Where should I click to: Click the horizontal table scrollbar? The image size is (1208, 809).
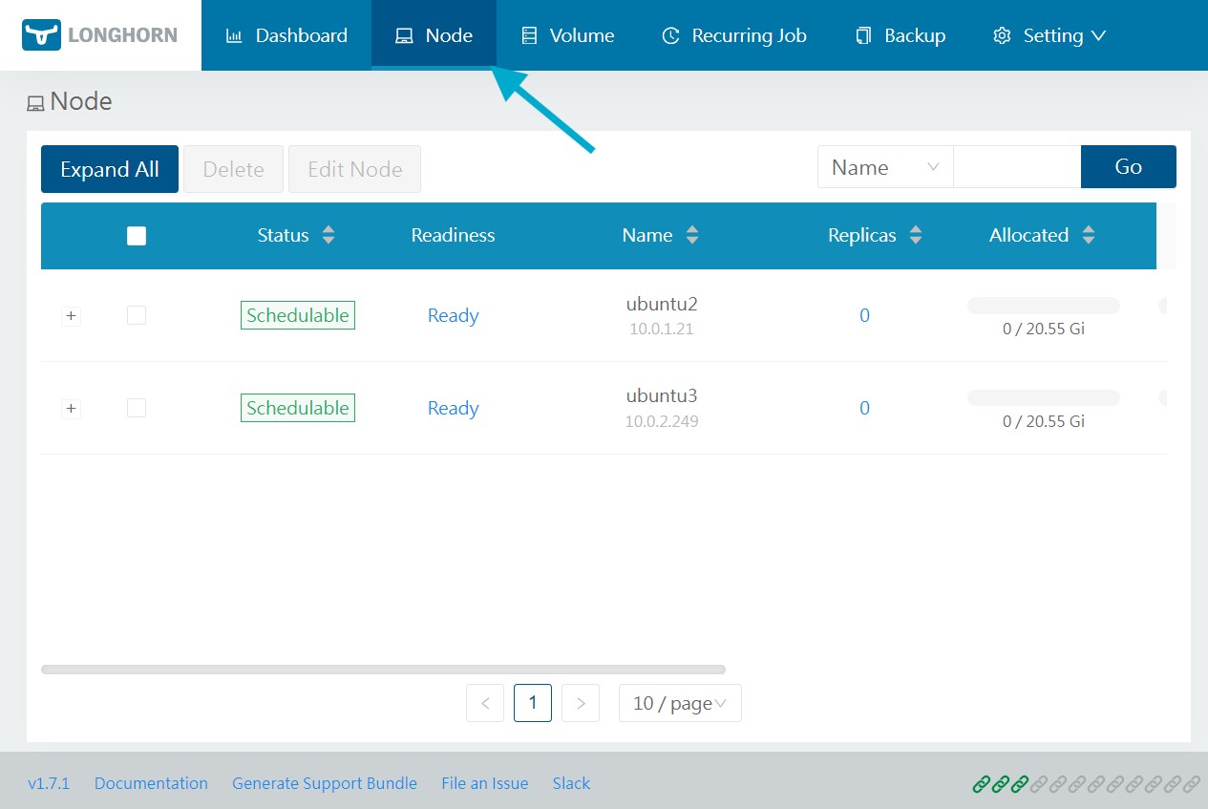point(382,670)
